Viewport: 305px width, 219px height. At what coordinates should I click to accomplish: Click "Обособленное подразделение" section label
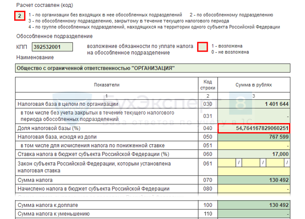55,36
